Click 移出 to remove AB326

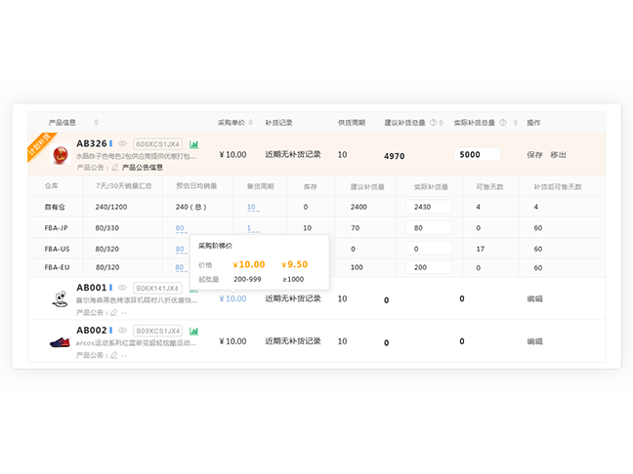(x=558, y=154)
